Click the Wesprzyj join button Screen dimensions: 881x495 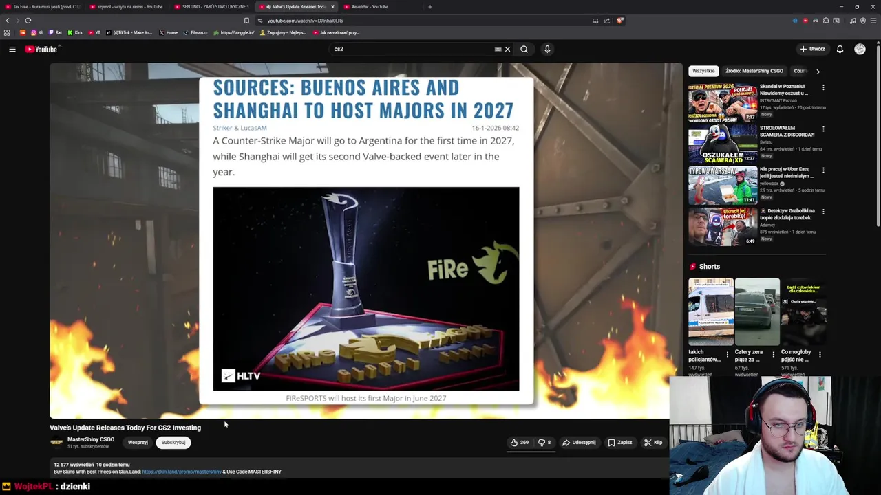138,443
